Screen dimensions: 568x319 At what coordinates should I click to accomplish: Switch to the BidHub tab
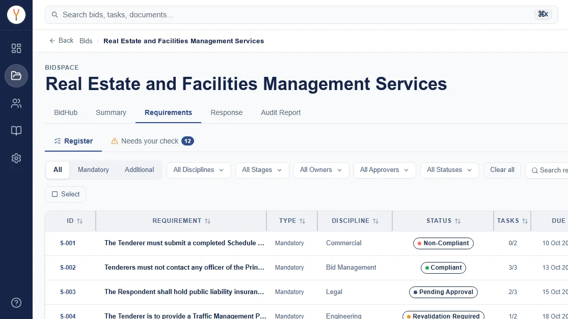[x=66, y=112]
